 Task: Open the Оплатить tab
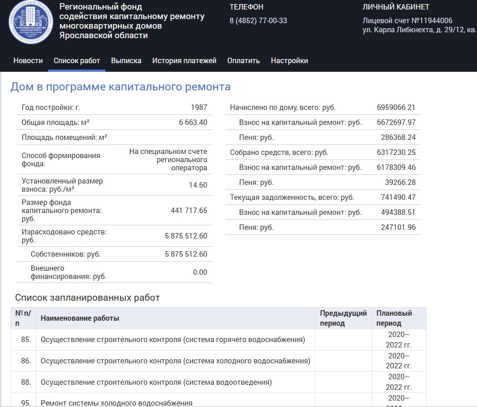click(x=243, y=61)
